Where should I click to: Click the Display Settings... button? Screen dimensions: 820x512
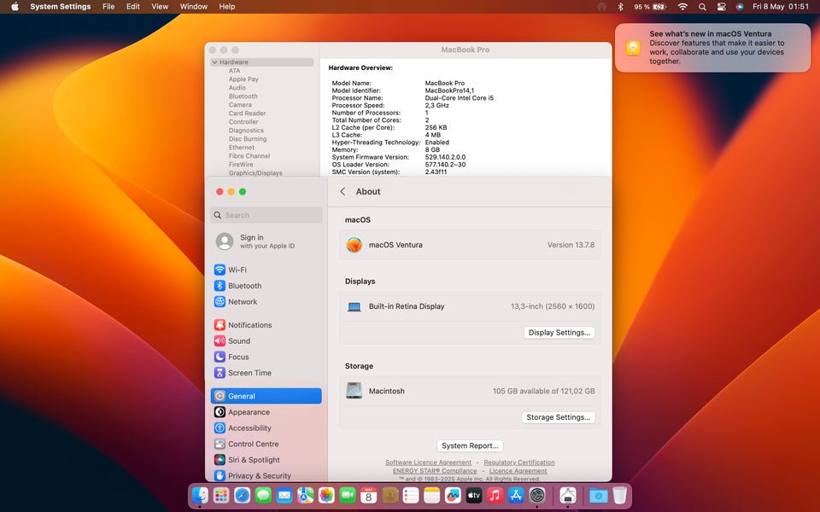[x=559, y=332]
